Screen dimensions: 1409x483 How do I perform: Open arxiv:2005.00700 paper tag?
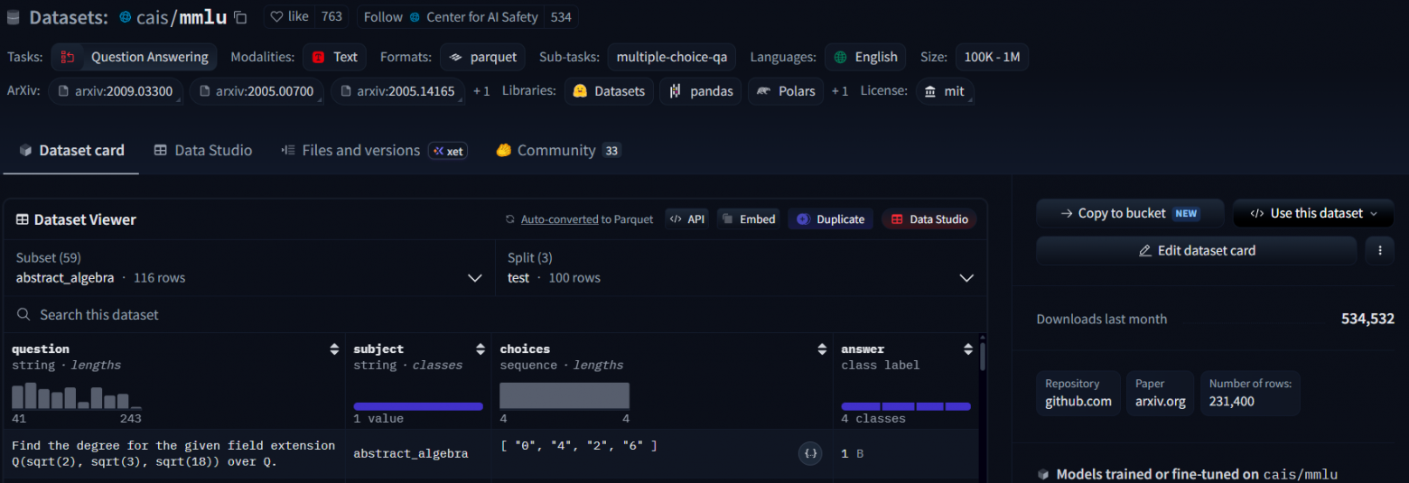point(257,91)
